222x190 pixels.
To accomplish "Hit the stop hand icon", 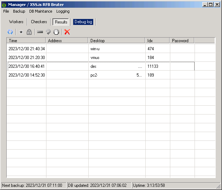I will [56, 32].
